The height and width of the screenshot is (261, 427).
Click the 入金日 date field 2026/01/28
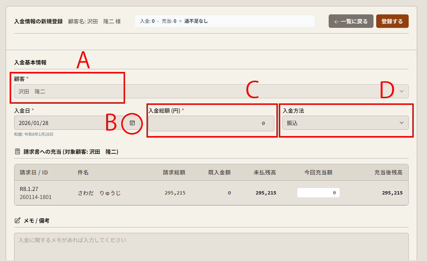tap(69, 123)
